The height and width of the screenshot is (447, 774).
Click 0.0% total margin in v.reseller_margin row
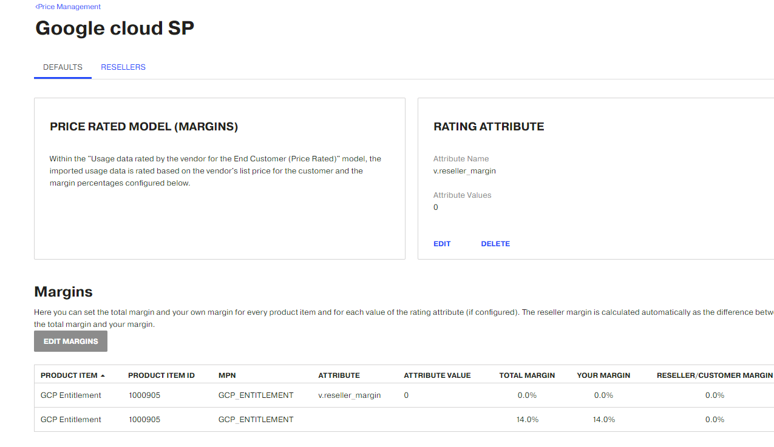pyautogui.click(x=528, y=395)
